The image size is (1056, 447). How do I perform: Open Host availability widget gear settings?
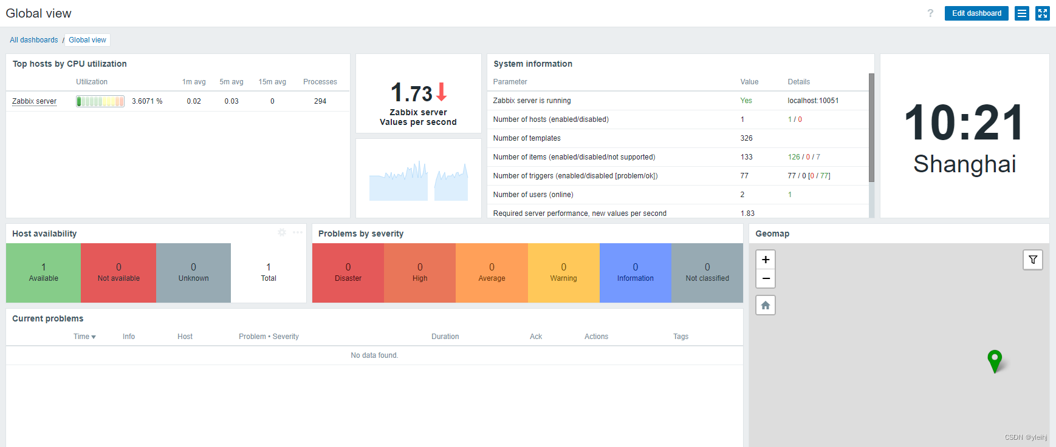pos(282,233)
